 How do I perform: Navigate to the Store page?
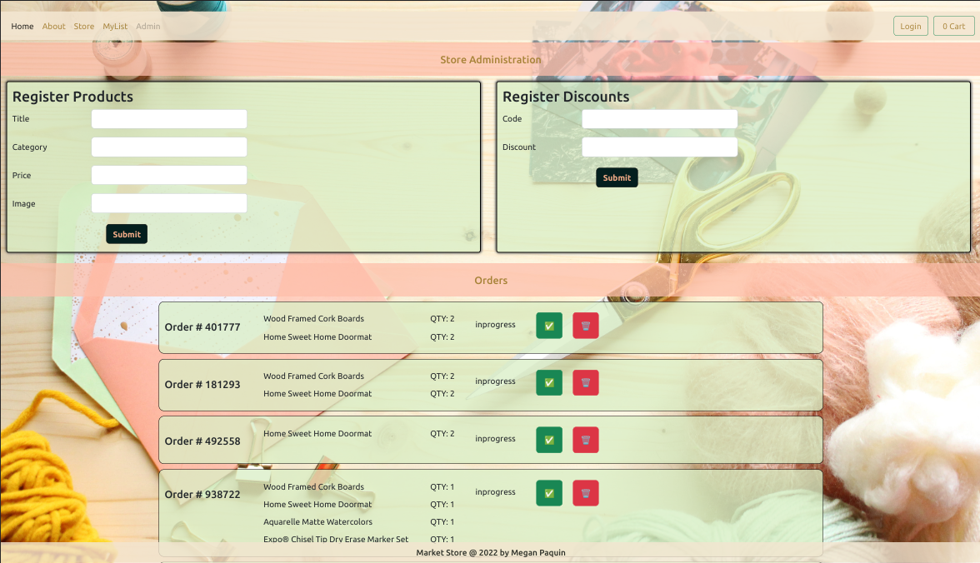(x=84, y=27)
